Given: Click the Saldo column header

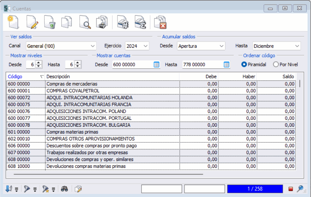Looking at the screenshot, I should [276, 77].
